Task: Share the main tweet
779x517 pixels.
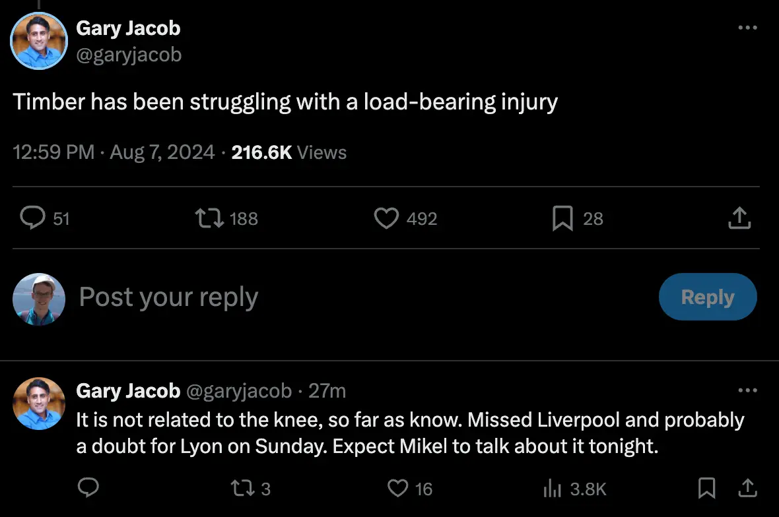Action: (x=739, y=218)
